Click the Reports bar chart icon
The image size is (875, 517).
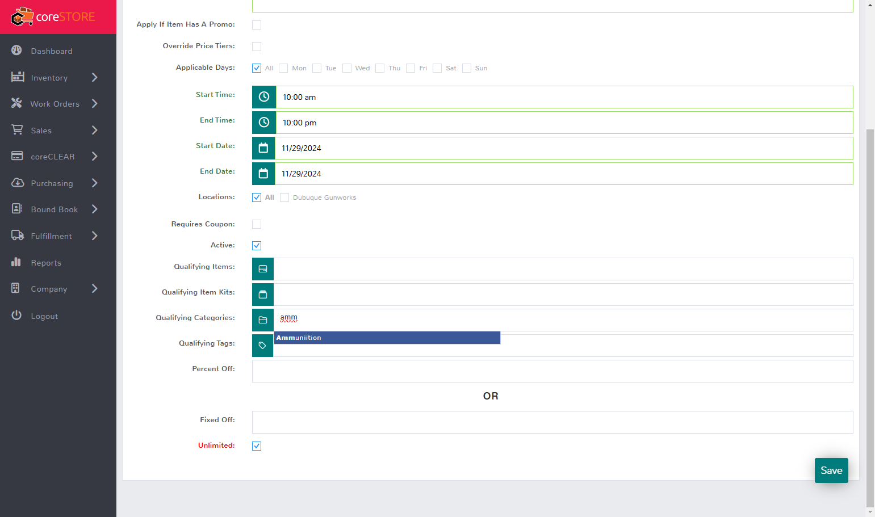pos(16,262)
